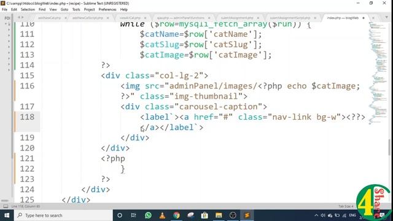Close the submitAssignmentScript.php tab
Screen dimensions: 393x221
[315, 18]
